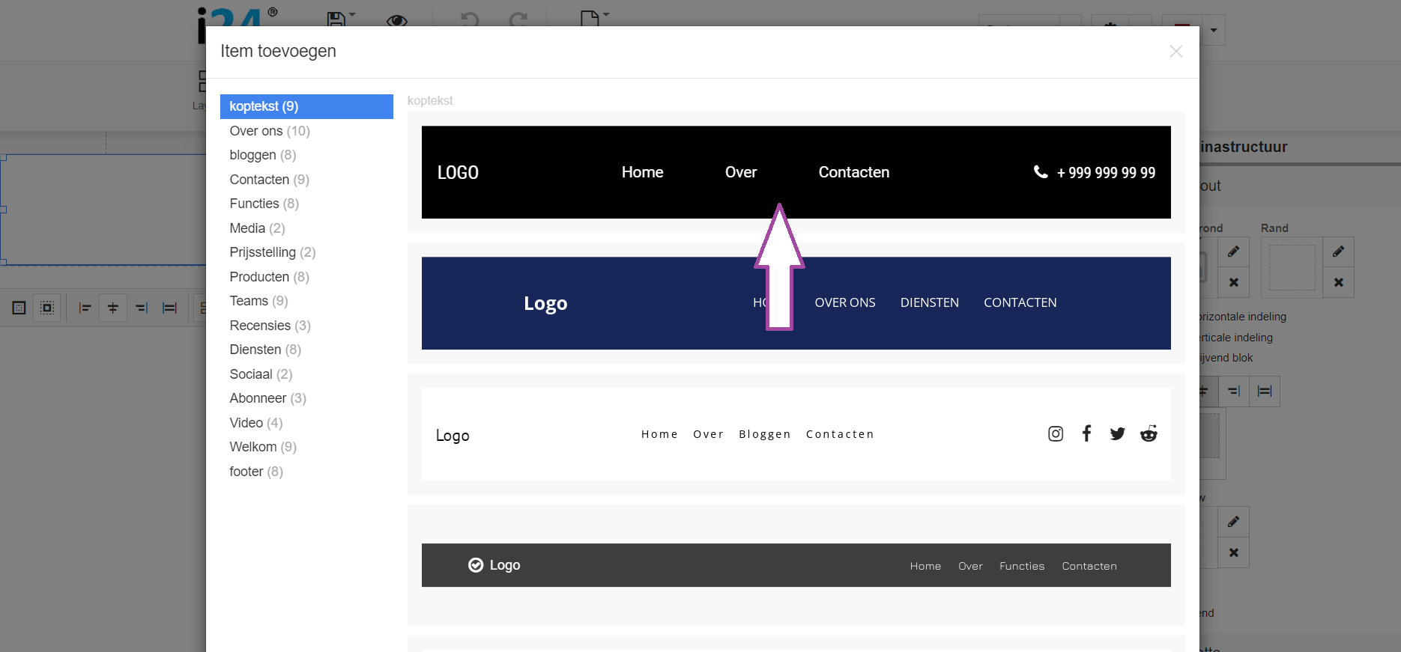Screen dimensions: 1401x652
Task: Click the inner padding box icon
Action: [19, 308]
